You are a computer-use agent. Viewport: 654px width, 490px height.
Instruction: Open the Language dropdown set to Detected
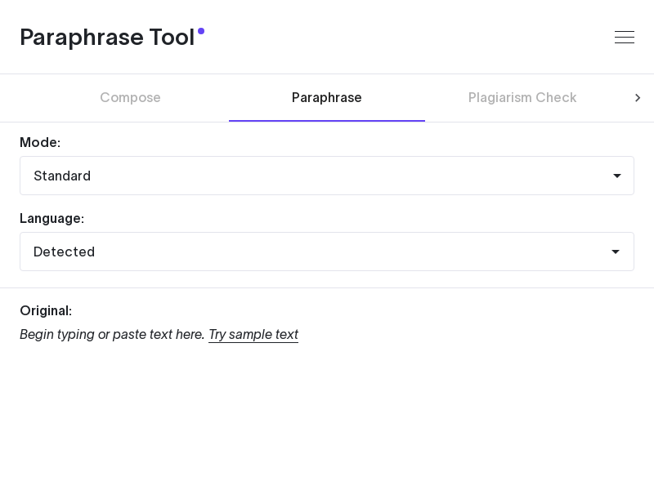(327, 252)
